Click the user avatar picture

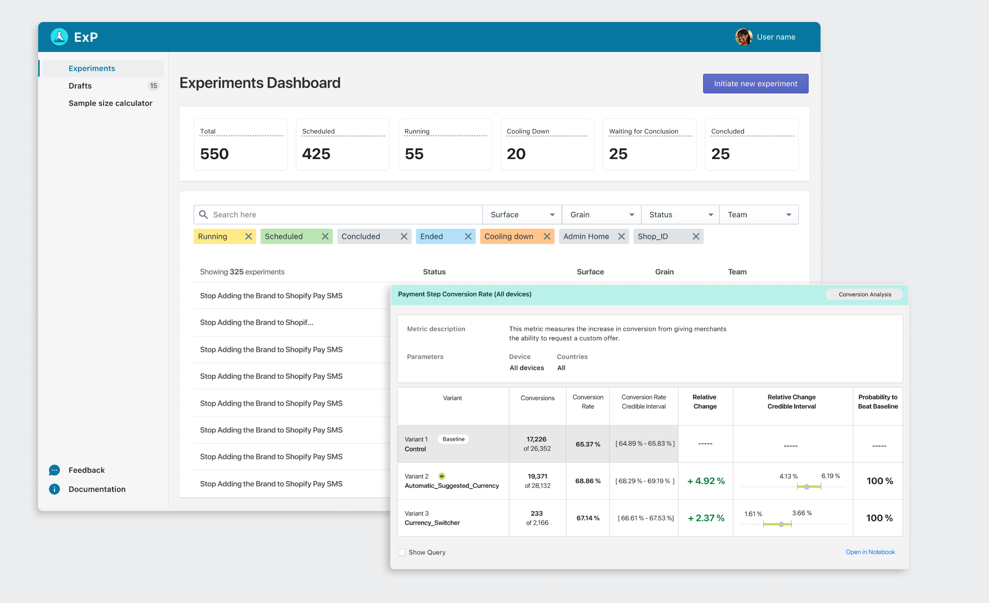click(743, 37)
